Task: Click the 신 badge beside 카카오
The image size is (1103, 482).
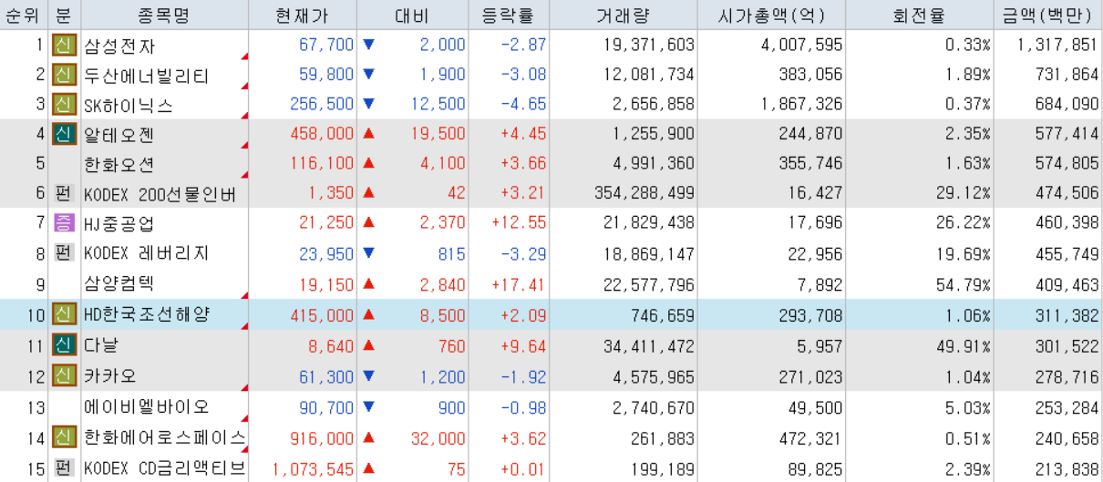Action: (x=64, y=375)
